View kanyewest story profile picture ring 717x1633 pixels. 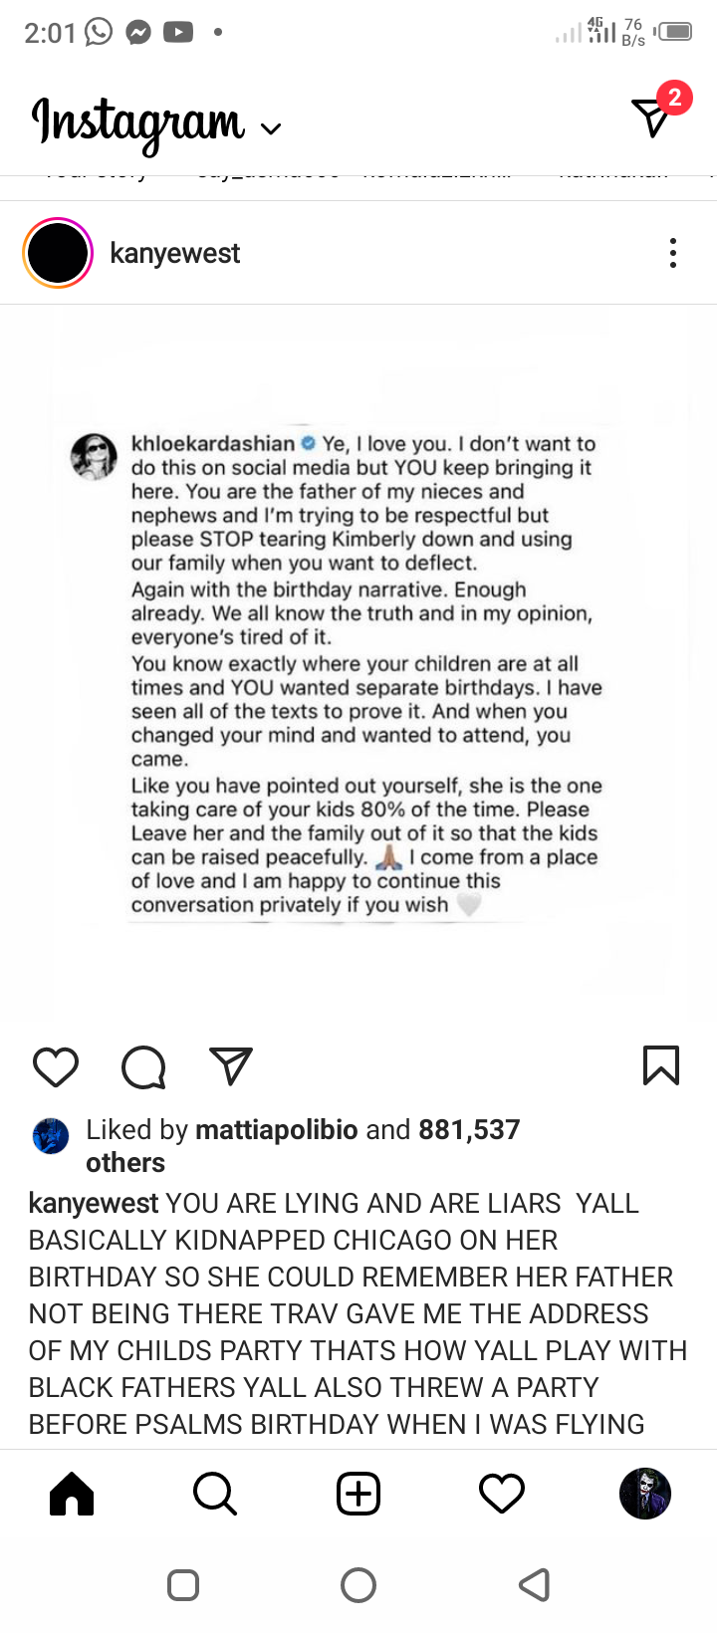(58, 253)
